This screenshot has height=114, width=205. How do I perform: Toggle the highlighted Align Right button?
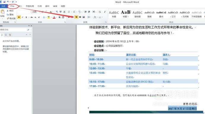(76, 17)
